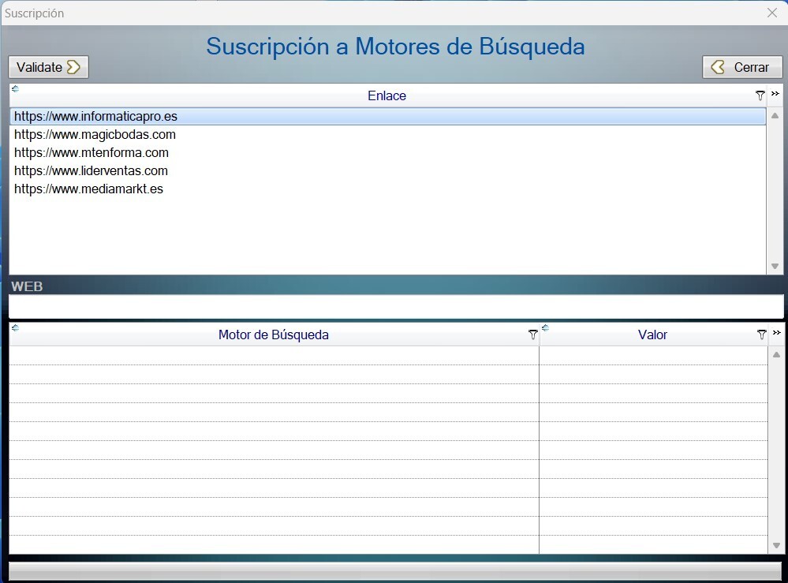This screenshot has height=583, width=788.
Task: Click the yellow arrow icon inside Validate button
Action: click(74, 67)
